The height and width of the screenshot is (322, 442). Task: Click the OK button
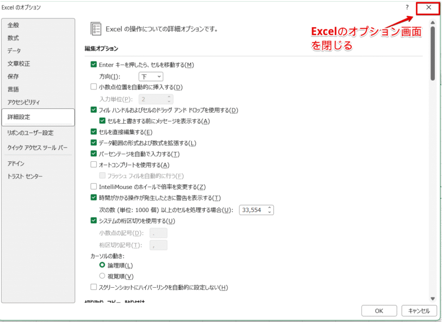click(x=379, y=311)
